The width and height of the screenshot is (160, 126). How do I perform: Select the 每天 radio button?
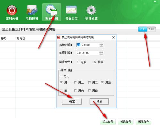click(x=61, y=76)
